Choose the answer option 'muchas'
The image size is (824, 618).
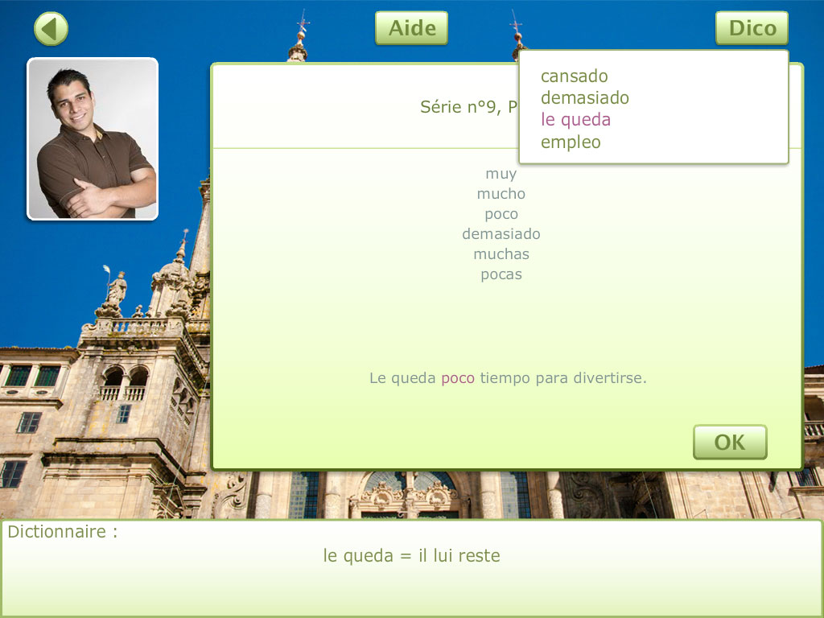tap(501, 254)
